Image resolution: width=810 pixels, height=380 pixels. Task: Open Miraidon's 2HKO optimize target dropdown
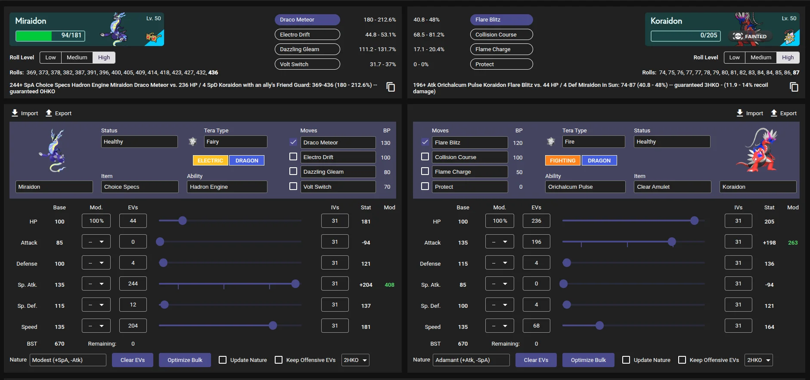pyautogui.click(x=355, y=360)
